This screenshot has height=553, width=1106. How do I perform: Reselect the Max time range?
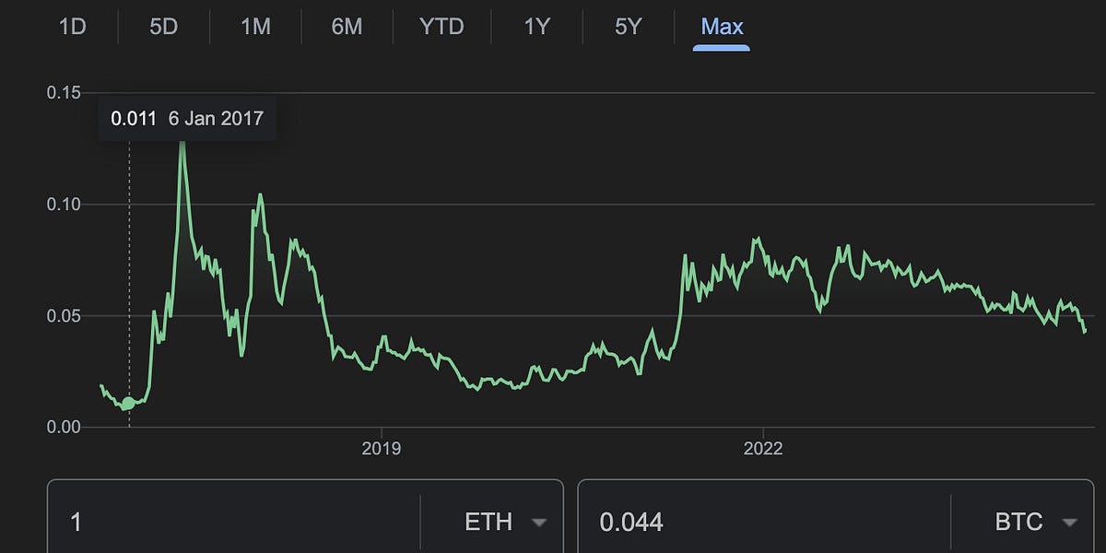point(721,27)
